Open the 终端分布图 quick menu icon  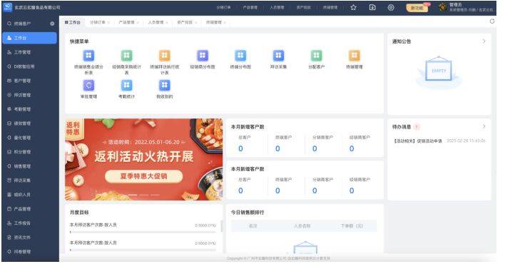pos(240,56)
